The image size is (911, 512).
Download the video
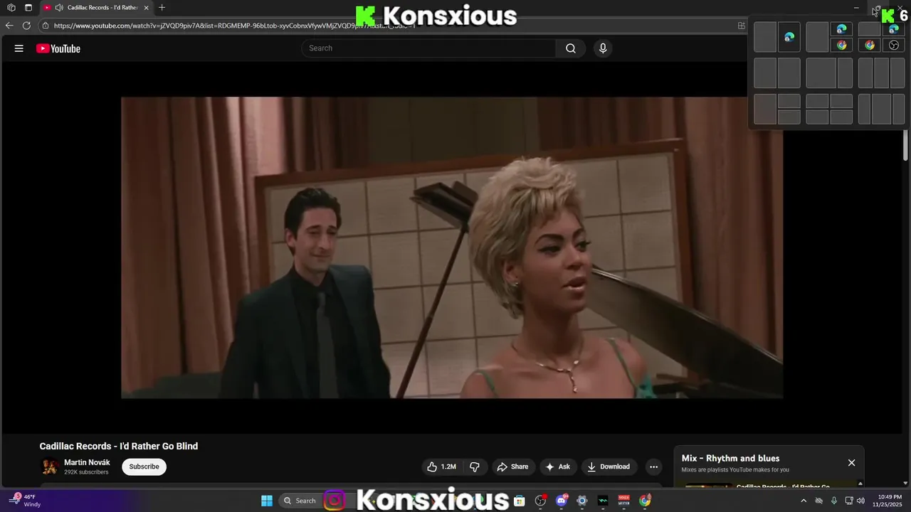[609, 466]
